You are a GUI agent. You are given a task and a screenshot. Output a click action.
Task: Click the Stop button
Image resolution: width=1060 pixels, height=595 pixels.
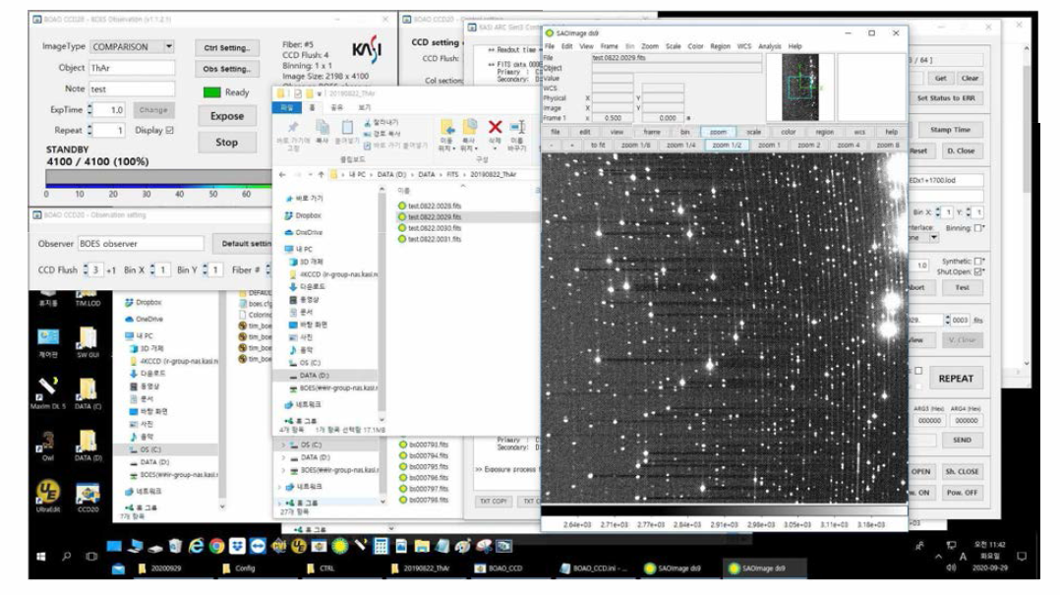[226, 143]
